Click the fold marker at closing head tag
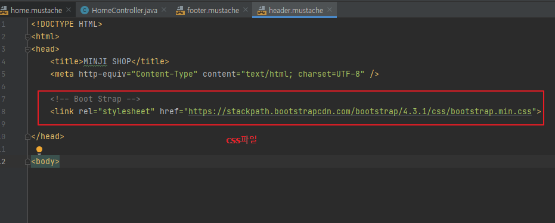Screen dimensions: 555x223 pyautogui.click(x=27, y=136)
